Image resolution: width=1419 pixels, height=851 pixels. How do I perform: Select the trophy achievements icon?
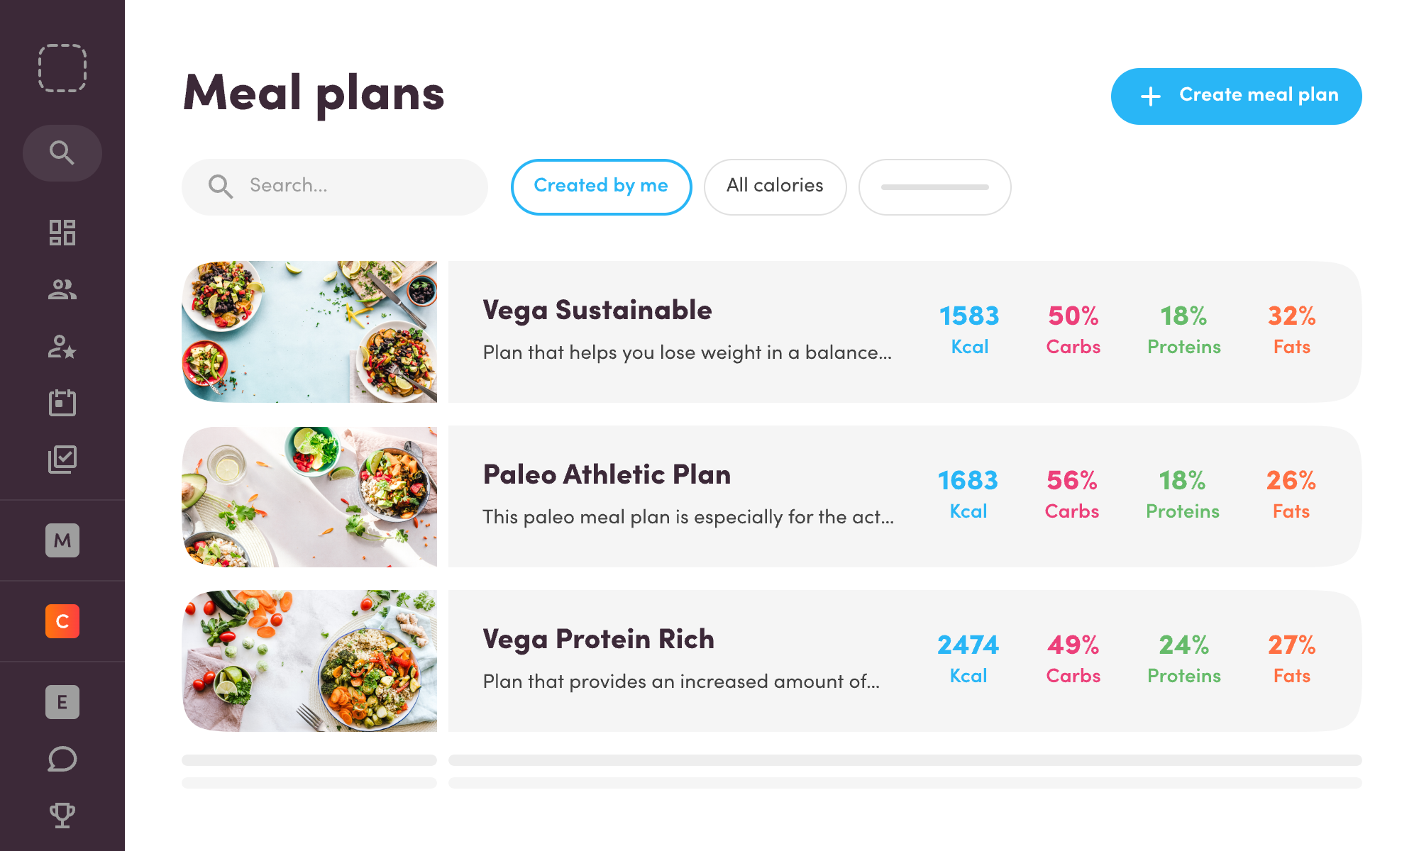[62, 814]
